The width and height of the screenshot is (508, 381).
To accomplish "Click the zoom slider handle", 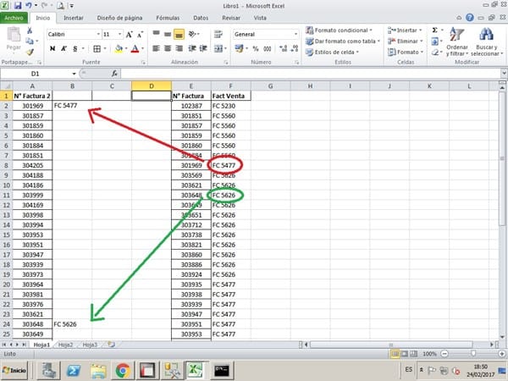I will coord(473,354).
